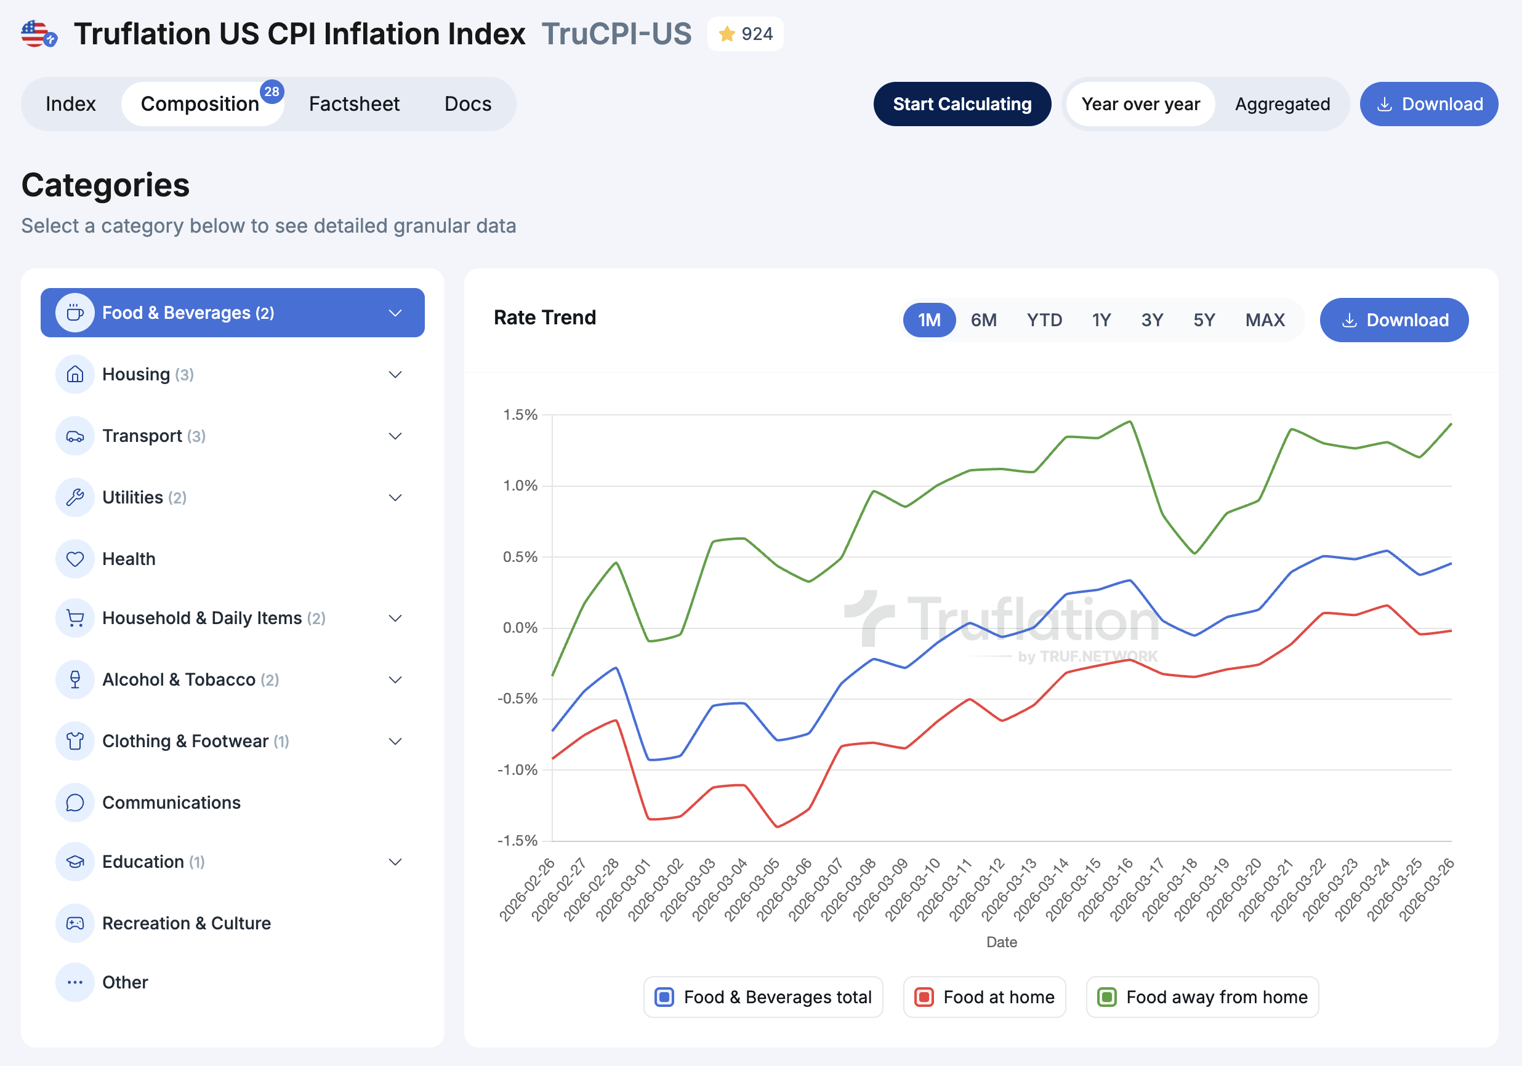Viewport: 1522px width, 1066px height.
Task: Select the Communications chat bubble icon
Action: click(x=75, y=803)
